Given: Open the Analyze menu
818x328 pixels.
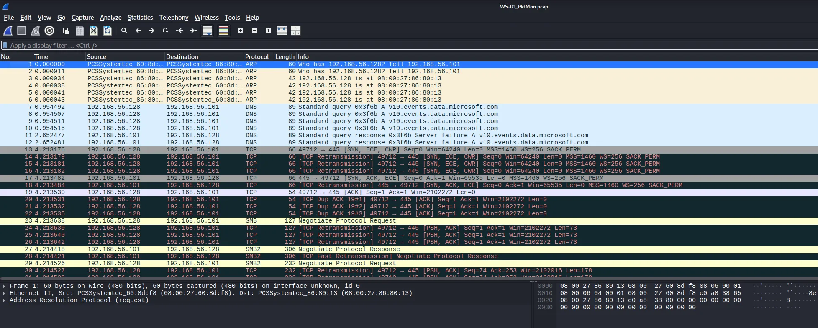Looking at the screenshot, I should click(110, 18).
